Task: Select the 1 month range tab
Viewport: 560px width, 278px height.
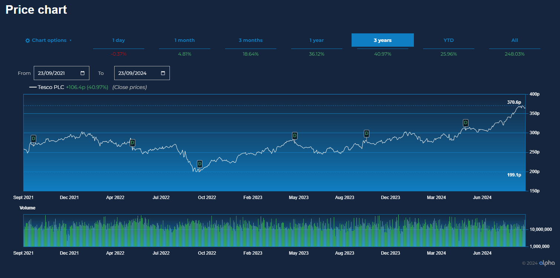Action: click(x=185, y=40)
